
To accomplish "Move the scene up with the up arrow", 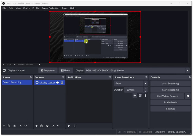I will point(21,126).
